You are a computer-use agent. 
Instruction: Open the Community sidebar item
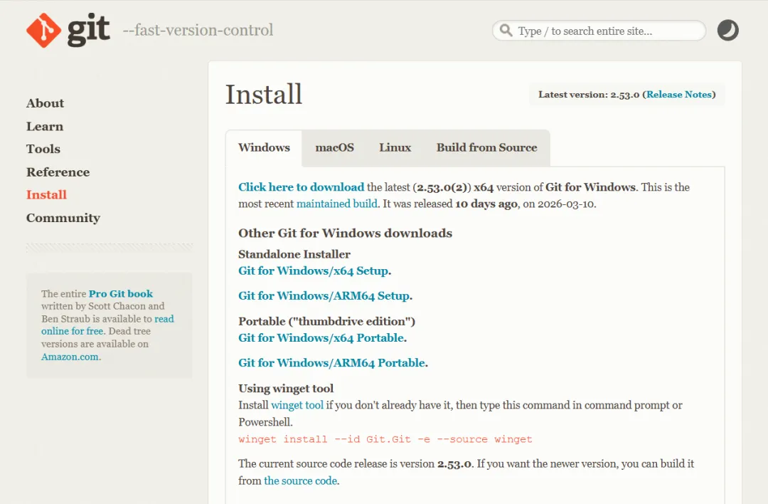[x=63, y=218]
